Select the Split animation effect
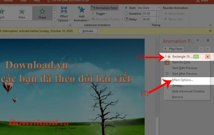This screenshot has width=214, height=135. (2, 13)
